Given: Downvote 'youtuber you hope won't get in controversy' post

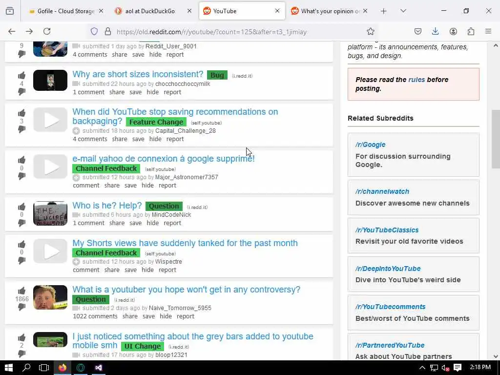Looking at the screenshot, I should coord(21,307).
